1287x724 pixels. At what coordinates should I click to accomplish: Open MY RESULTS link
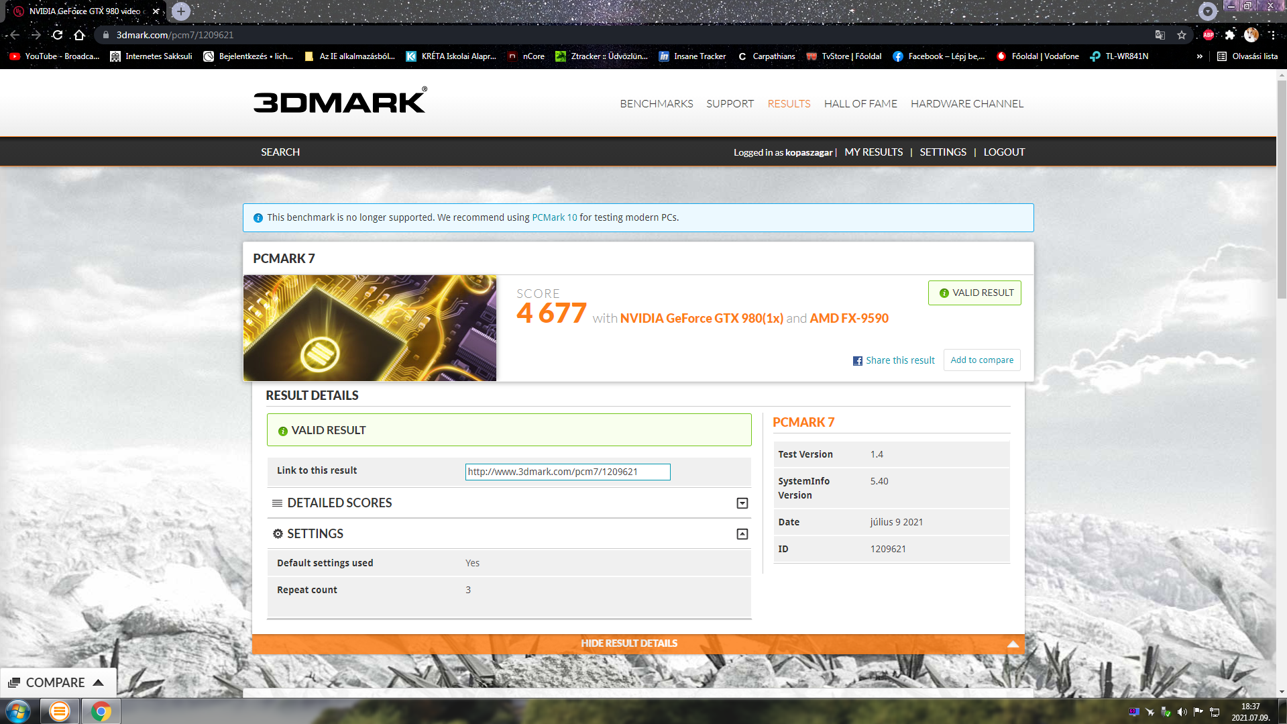point(873,152)
